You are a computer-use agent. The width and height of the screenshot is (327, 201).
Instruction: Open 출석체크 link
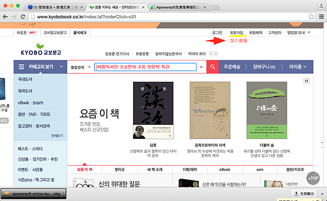click(80, 33)
